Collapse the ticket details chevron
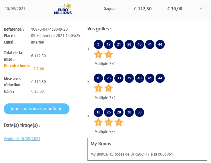 click(x=201, y=9)
